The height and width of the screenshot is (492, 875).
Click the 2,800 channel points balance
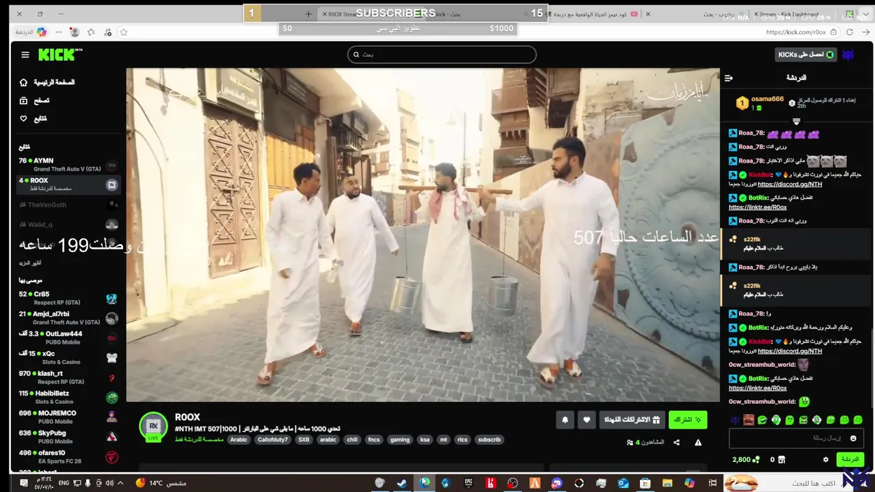coord(745,460)
